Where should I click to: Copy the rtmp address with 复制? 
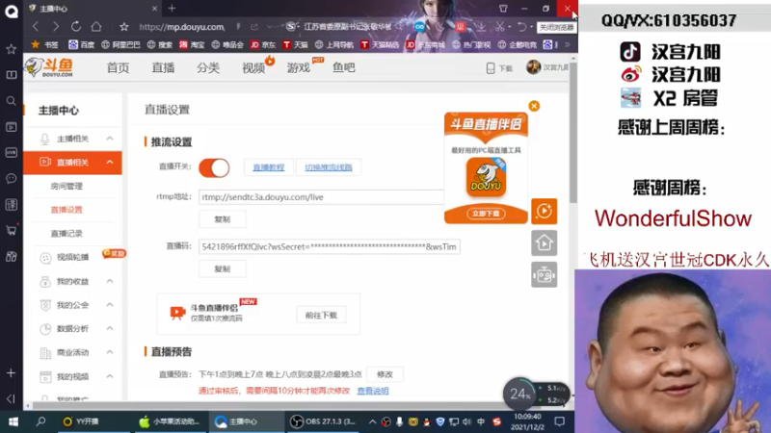coord(223,219)
